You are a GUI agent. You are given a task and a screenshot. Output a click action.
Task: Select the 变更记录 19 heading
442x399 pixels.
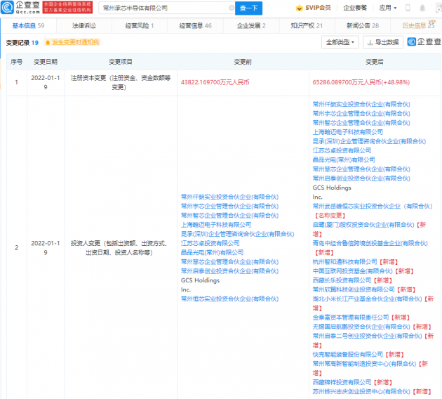[x=22, y=43]
